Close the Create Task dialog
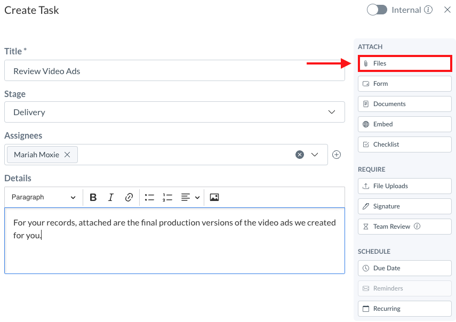The height and width of the screenshot is (322, 456). click(x=447, y=10)
